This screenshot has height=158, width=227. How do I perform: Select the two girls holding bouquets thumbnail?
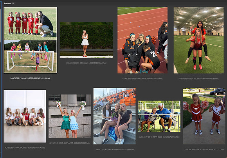[70, 116]
